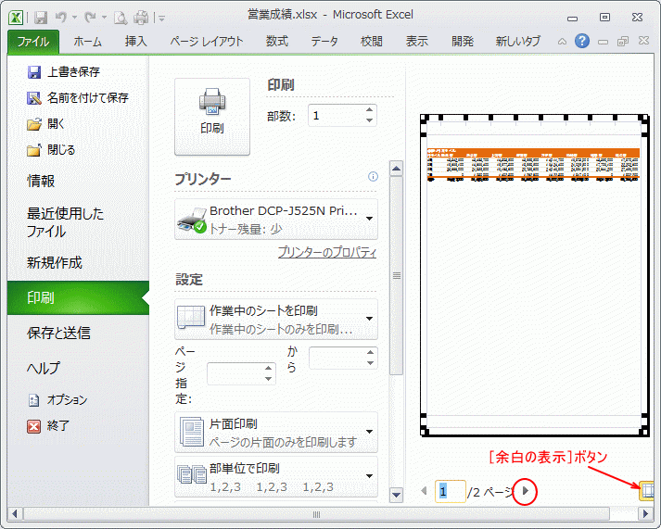This screenshot has width=661, height=529.
Task: Switch to the ページ レイアウト tab
Action: point(207,42)
